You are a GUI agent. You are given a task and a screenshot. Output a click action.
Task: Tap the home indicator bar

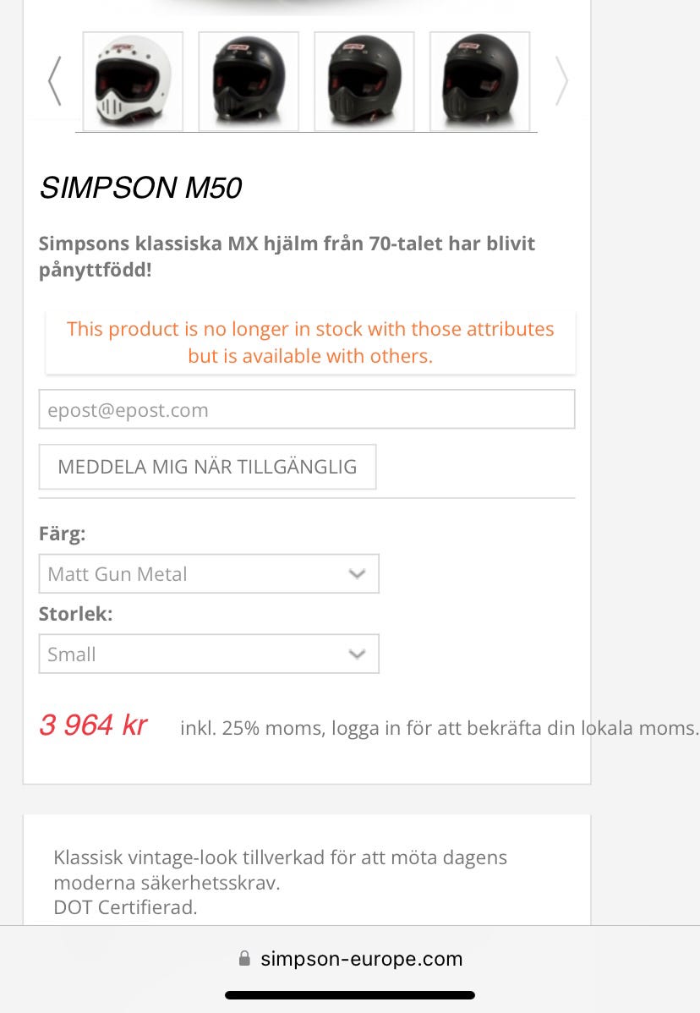click(350, 995)
